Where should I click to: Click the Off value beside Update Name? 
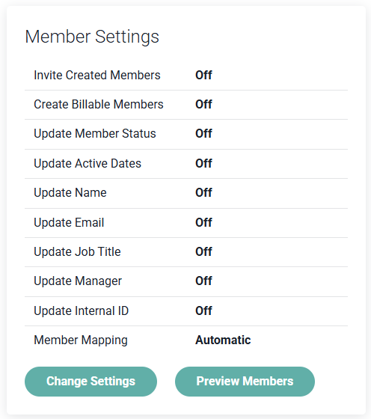pos(203,193)
